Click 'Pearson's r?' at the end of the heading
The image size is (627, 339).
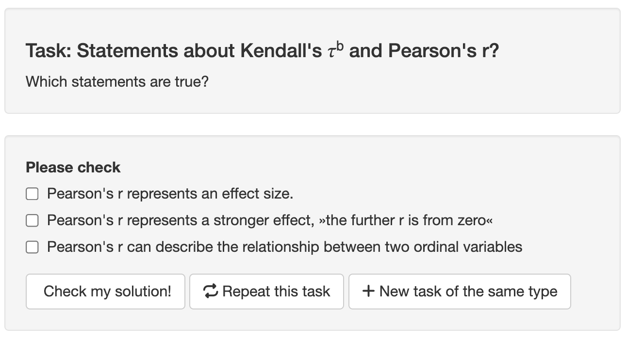(x=444, y=51)
